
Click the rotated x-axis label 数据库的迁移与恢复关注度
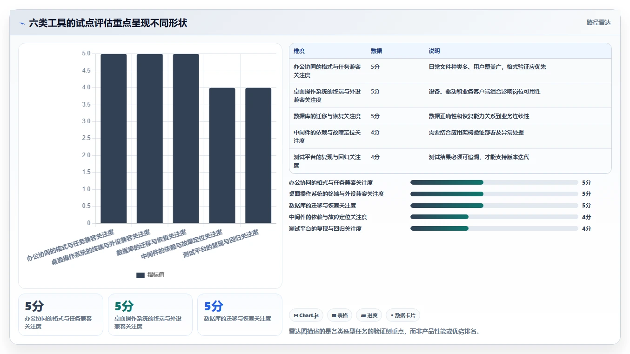coord(151,242)
